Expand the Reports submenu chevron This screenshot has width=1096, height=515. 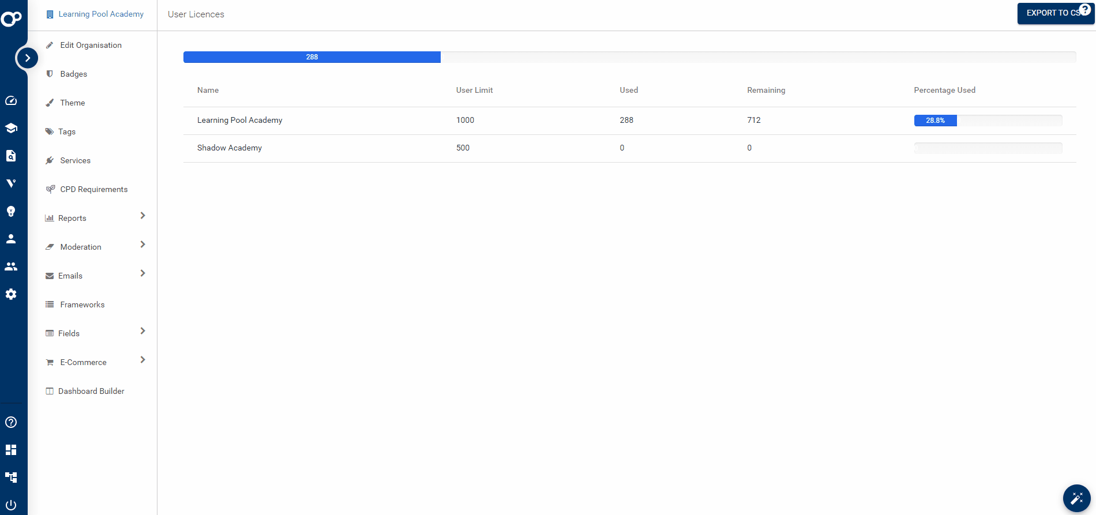tap(142, 216)
